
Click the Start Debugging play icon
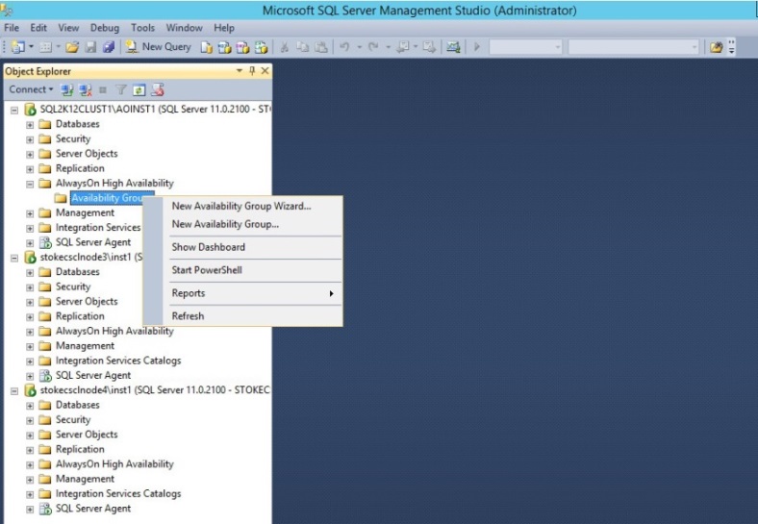[477, 47]
